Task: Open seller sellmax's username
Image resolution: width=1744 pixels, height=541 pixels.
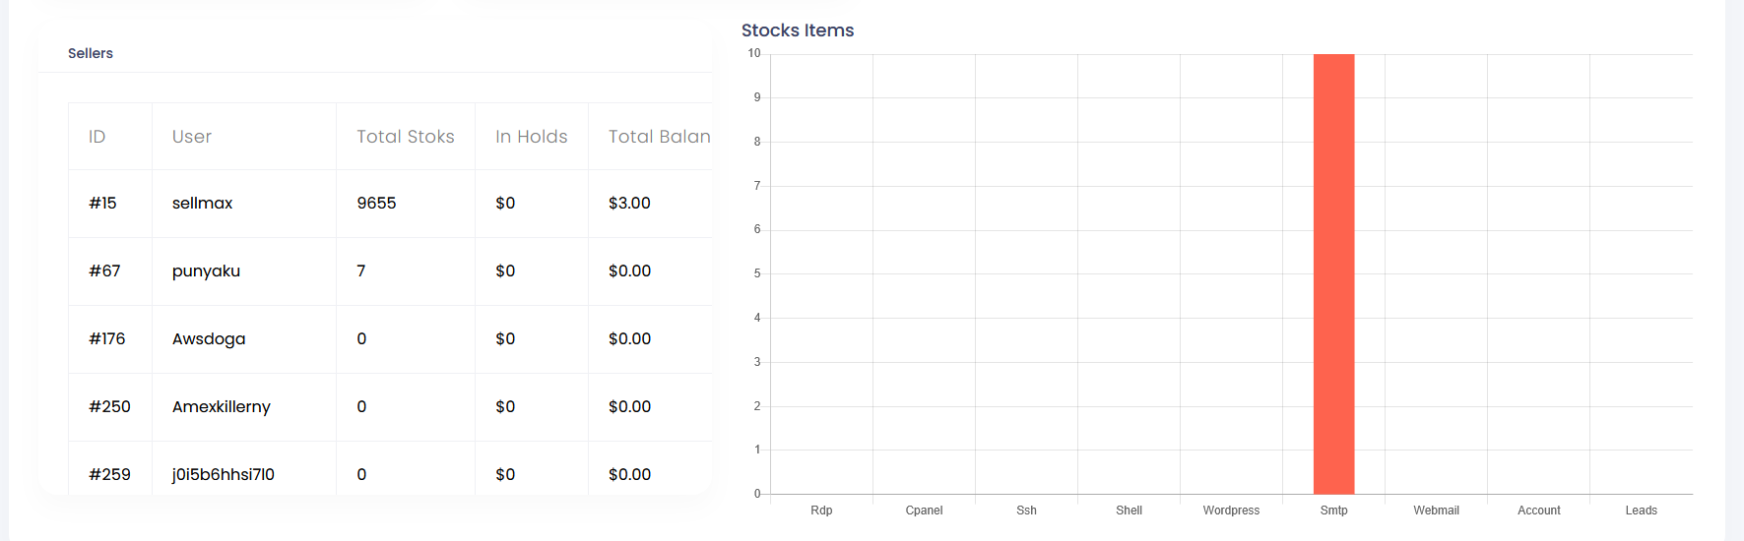Action: click(202, 204)
